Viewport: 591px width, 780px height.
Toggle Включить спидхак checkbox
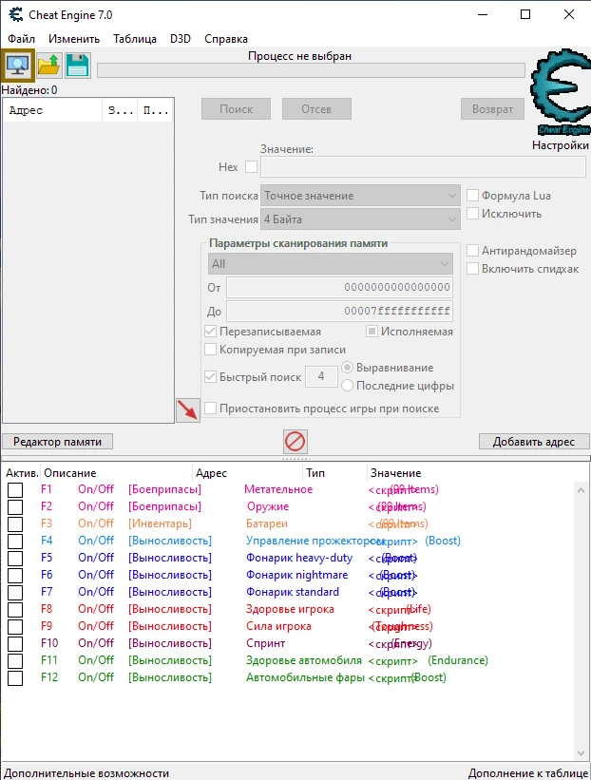(x=472, y=269)
